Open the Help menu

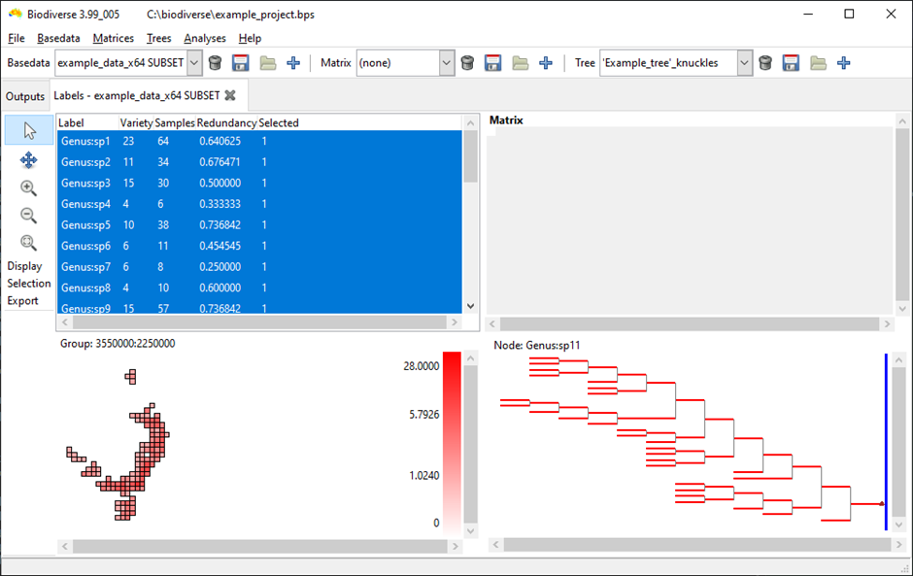250,38
